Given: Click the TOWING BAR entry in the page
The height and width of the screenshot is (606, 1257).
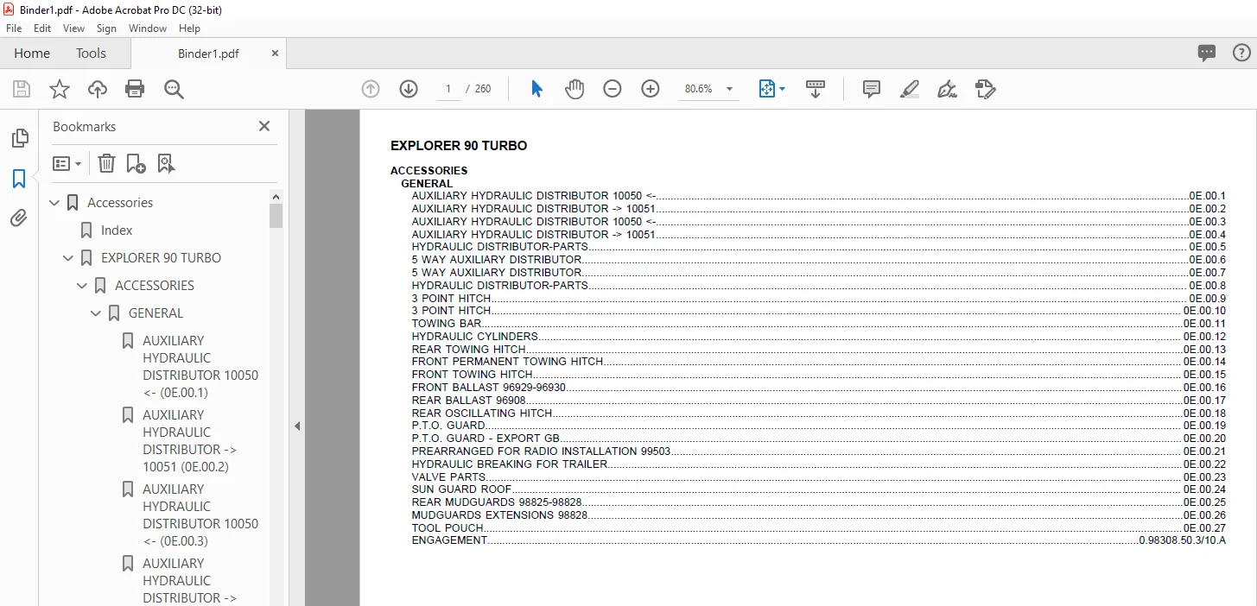Looking at the screenshot, I should 818,324.
